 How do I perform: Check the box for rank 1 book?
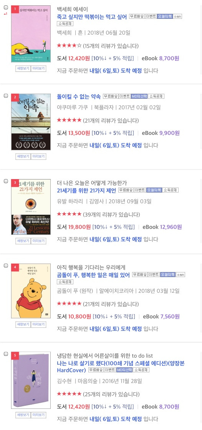6,7
